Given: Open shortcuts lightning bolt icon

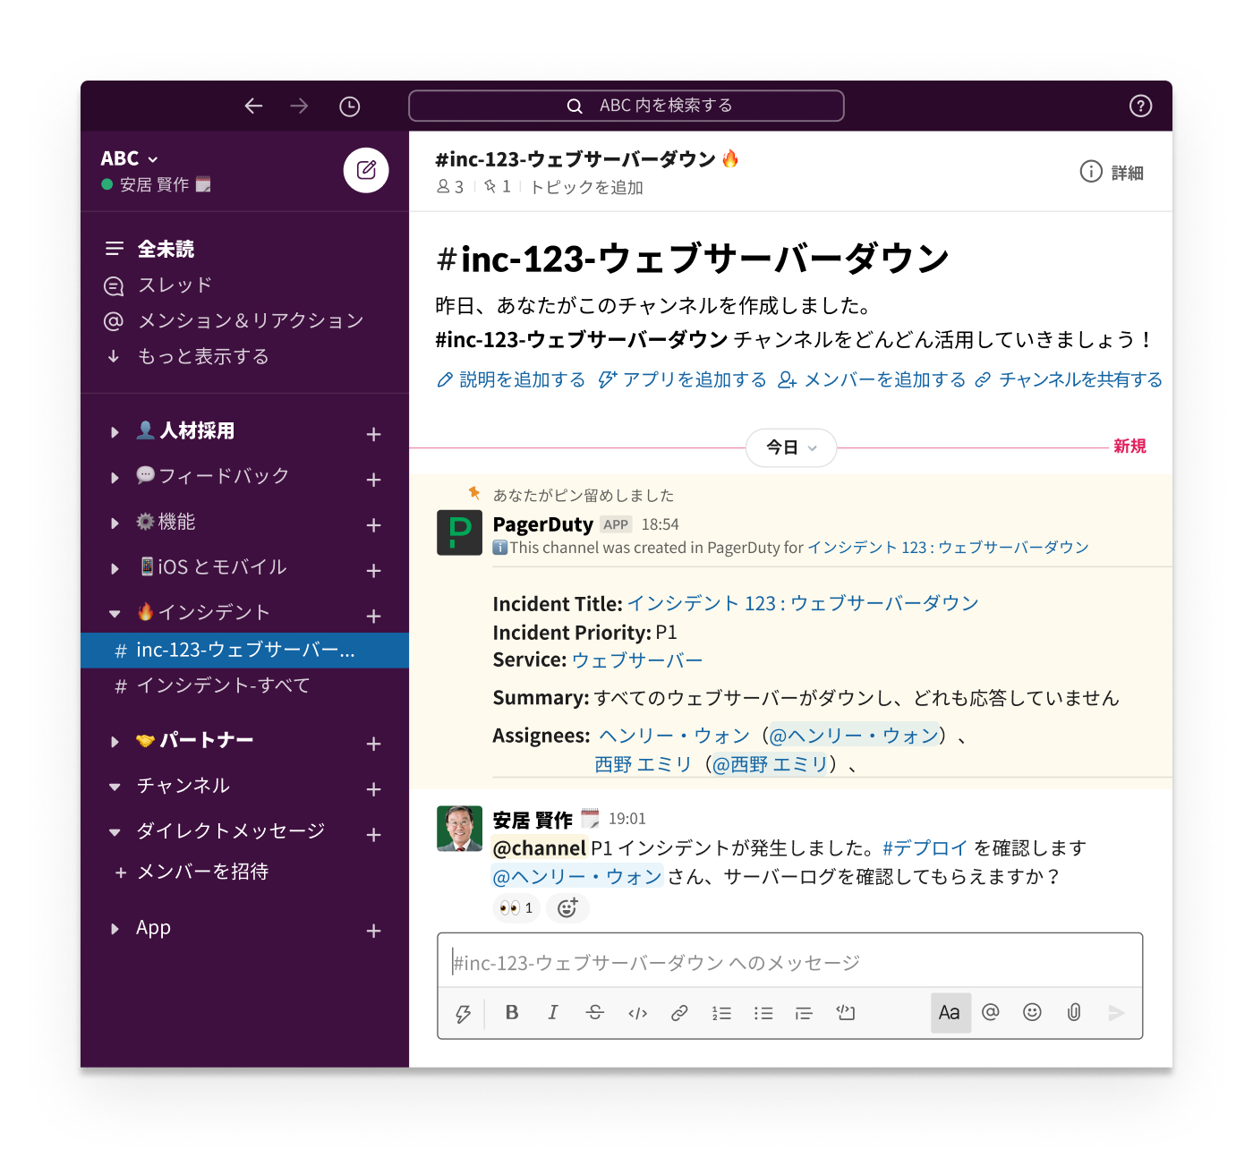Looking at the screenshot, I should click(x=463, y=1013).
